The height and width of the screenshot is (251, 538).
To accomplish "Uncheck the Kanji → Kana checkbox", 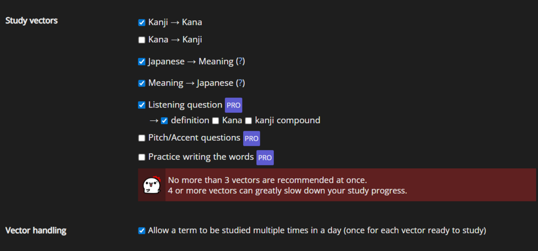I will tap(141, 23).
